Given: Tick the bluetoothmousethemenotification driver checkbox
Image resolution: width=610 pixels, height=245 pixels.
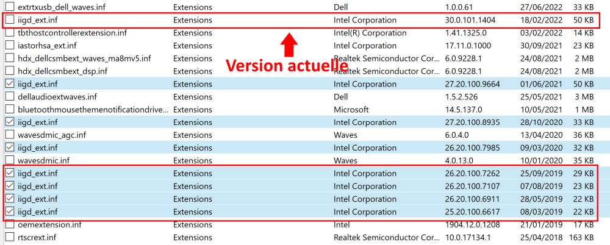Looking at the screenshot, I should pyautogui.click(x=9, y=110).
